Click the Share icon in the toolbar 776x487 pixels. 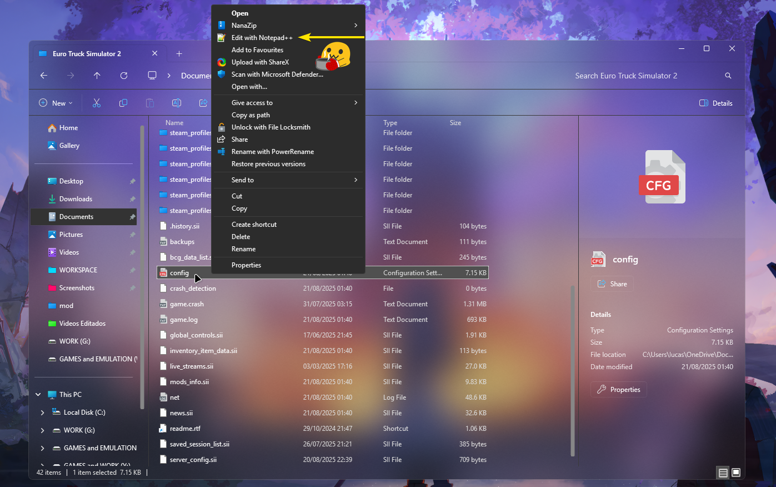203,103
